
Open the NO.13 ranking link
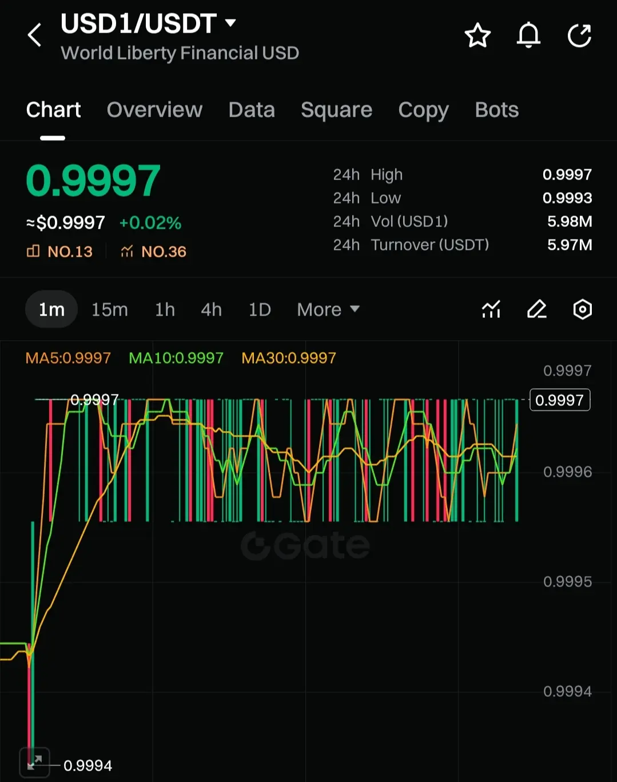[59, 252]
